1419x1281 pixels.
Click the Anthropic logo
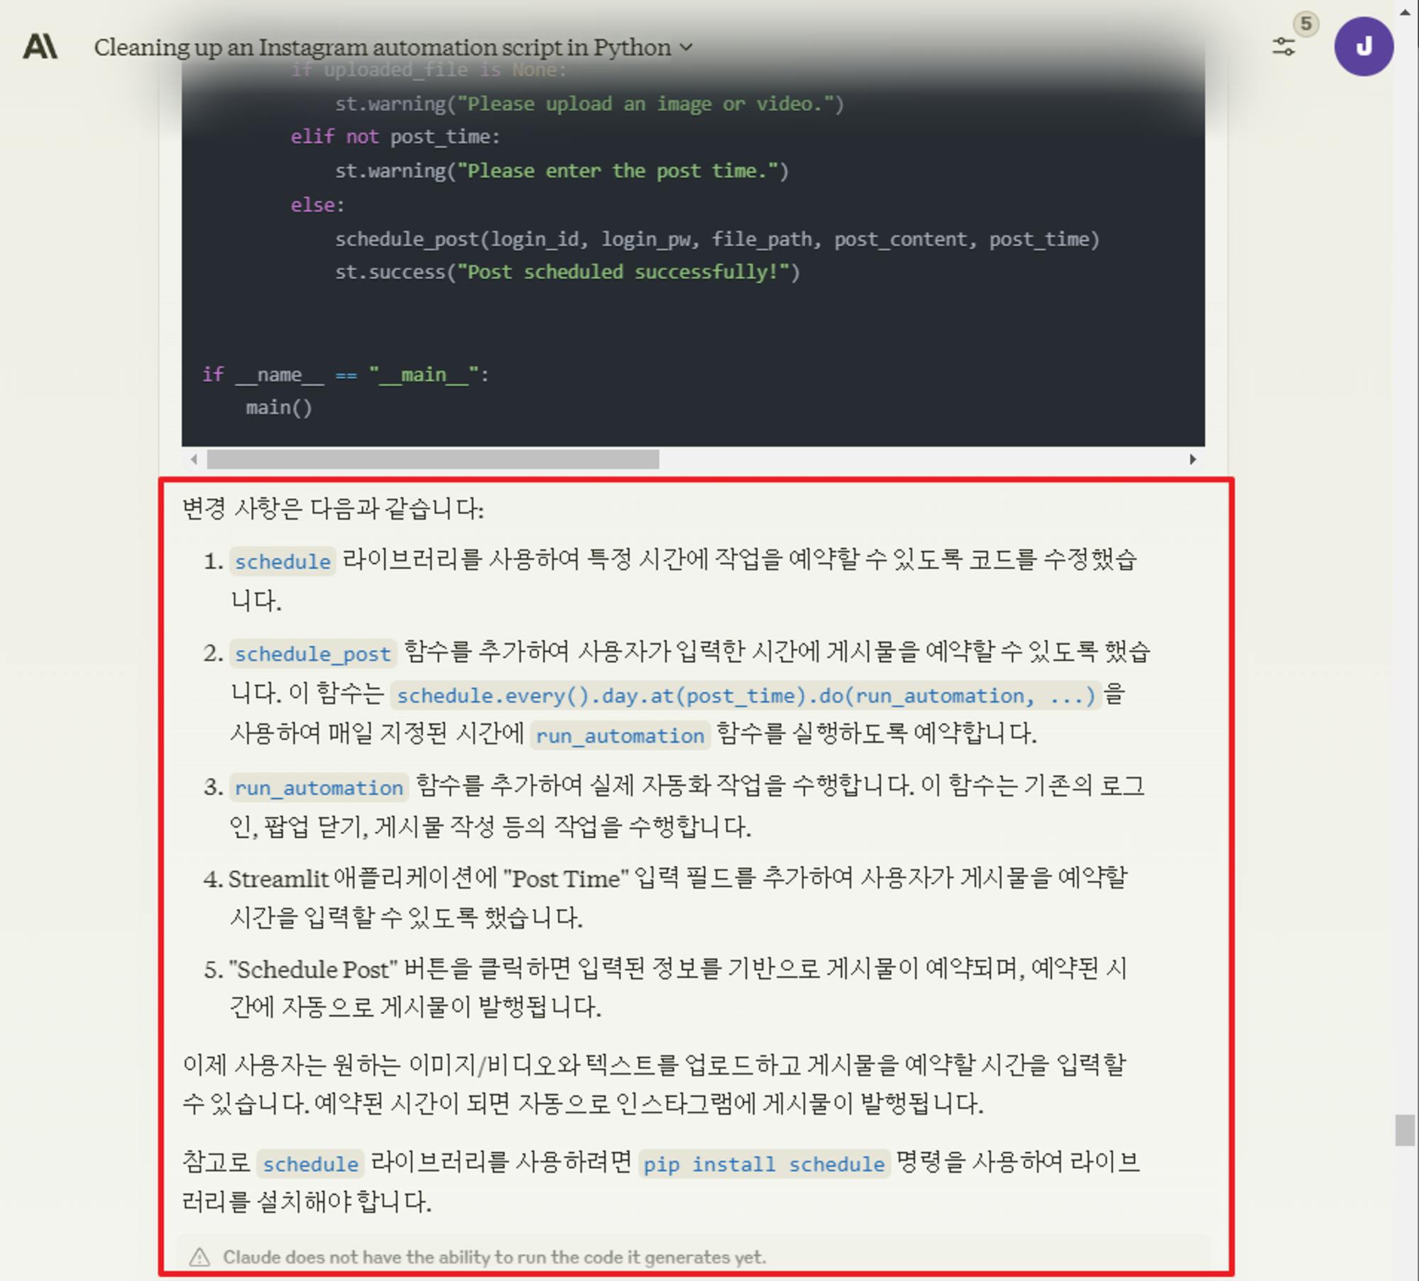click(x=40, y=47)
